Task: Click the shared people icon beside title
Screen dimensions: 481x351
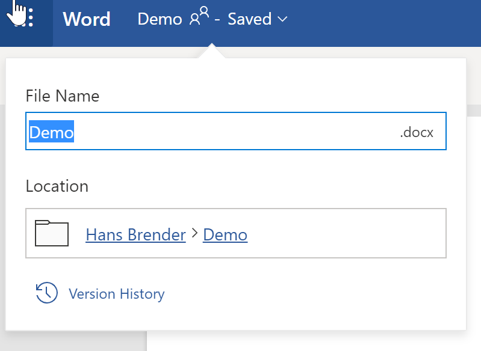Action: 199,17
